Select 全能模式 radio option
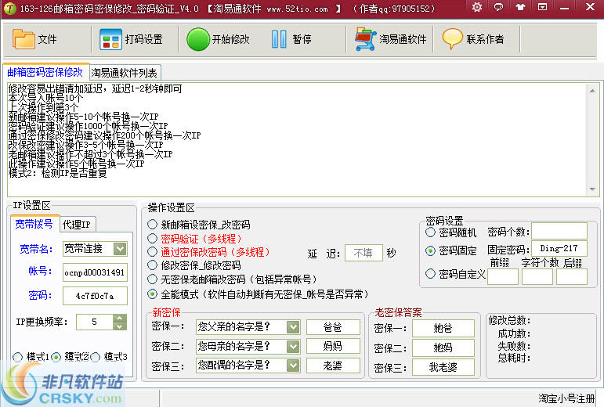604x407 pixels. coord(153,294)
